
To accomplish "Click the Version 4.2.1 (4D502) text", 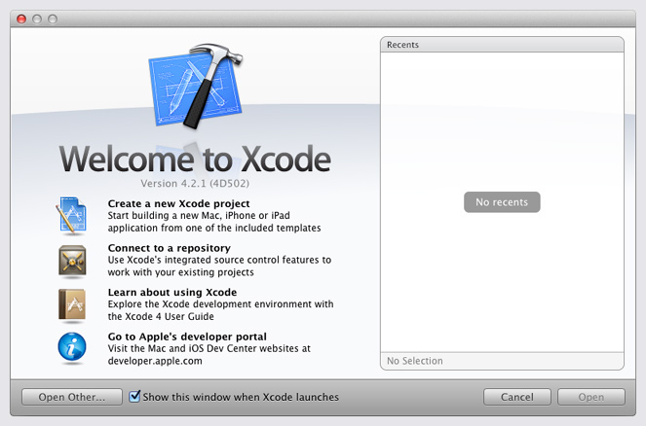I will pyautogui.click(x=195, y=184).
